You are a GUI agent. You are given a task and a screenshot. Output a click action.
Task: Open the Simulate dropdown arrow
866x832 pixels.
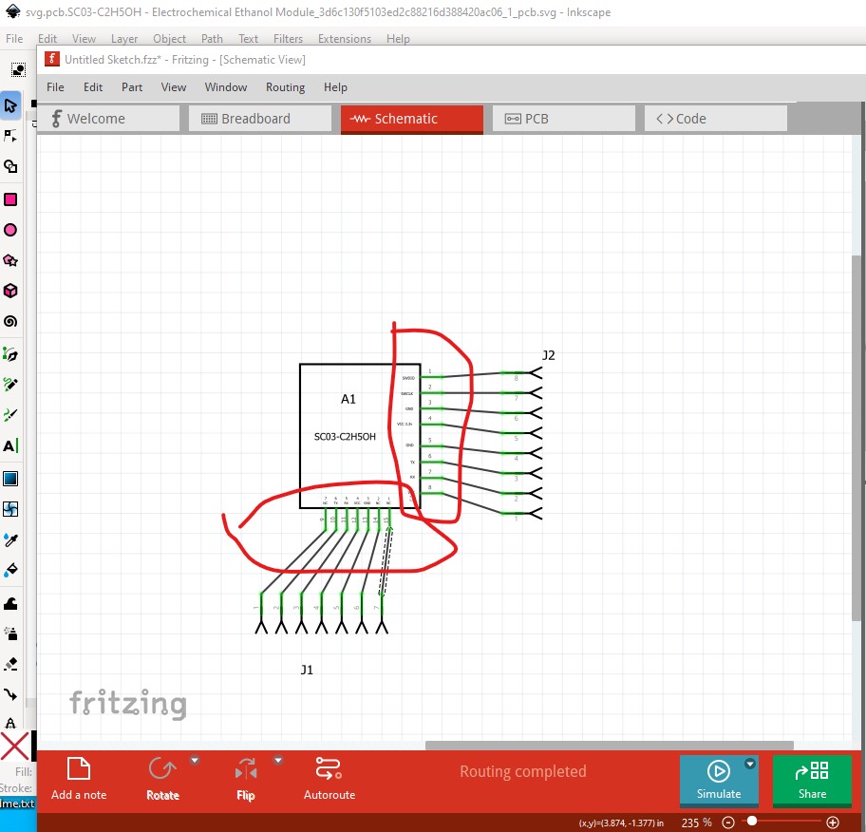[x=749, y=764]
